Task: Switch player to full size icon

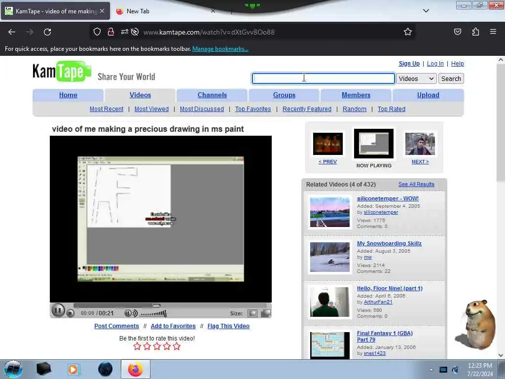Action: pos(265,313)
